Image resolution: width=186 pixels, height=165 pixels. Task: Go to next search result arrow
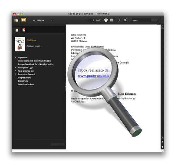pos(156,20)
